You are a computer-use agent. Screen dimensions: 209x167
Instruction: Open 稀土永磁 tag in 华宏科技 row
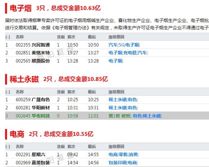coord(152,116)
